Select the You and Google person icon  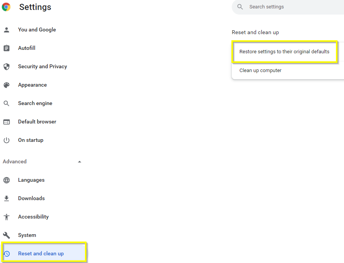(7, 30)
